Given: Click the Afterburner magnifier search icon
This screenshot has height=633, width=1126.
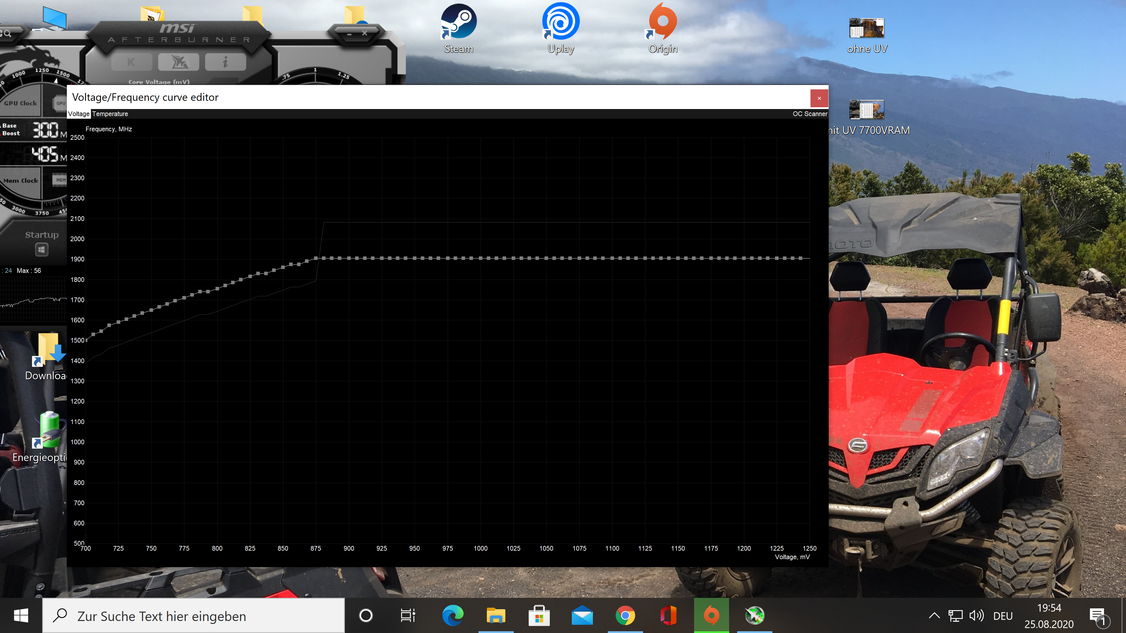Looking at the screenshot, I should point(7,33).
